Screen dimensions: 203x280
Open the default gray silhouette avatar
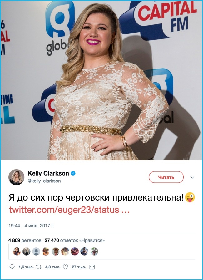(x=36, y=252)
